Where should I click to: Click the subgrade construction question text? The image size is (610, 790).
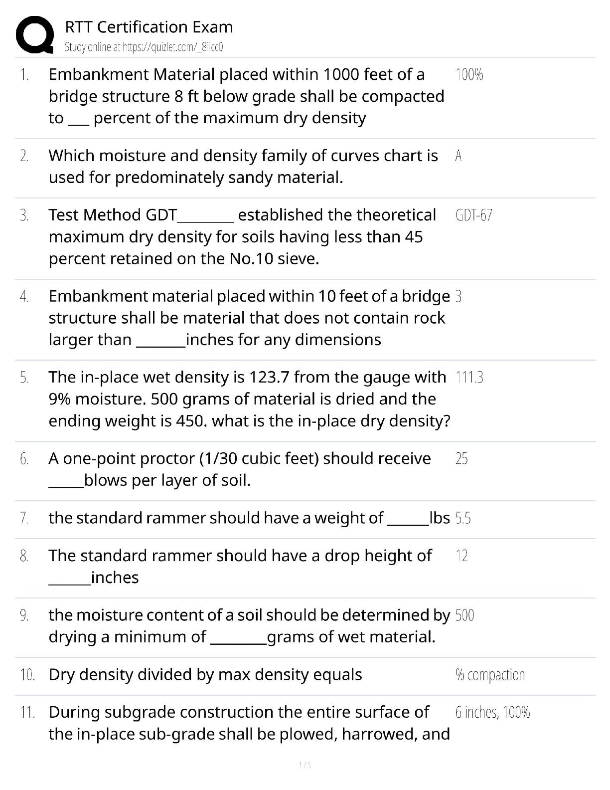click(249, 723)
